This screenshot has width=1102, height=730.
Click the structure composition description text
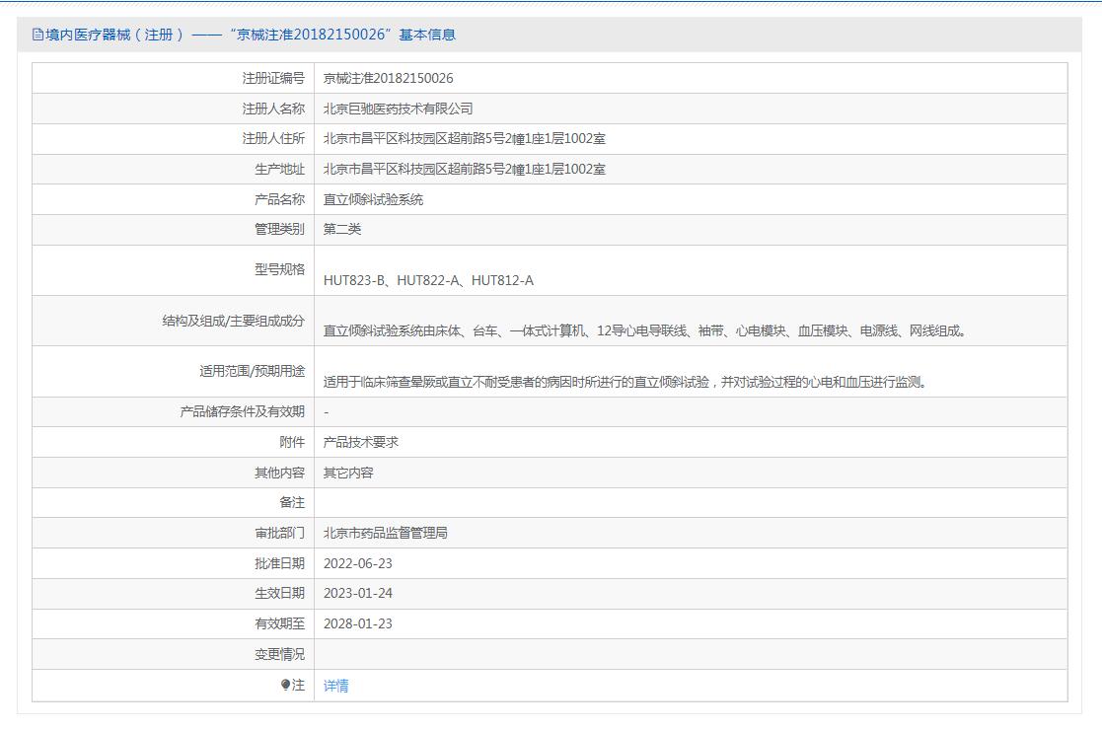click(646, 331)
